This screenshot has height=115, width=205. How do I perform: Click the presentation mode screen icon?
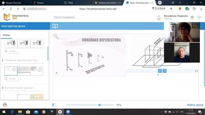[x=55, y=26]
